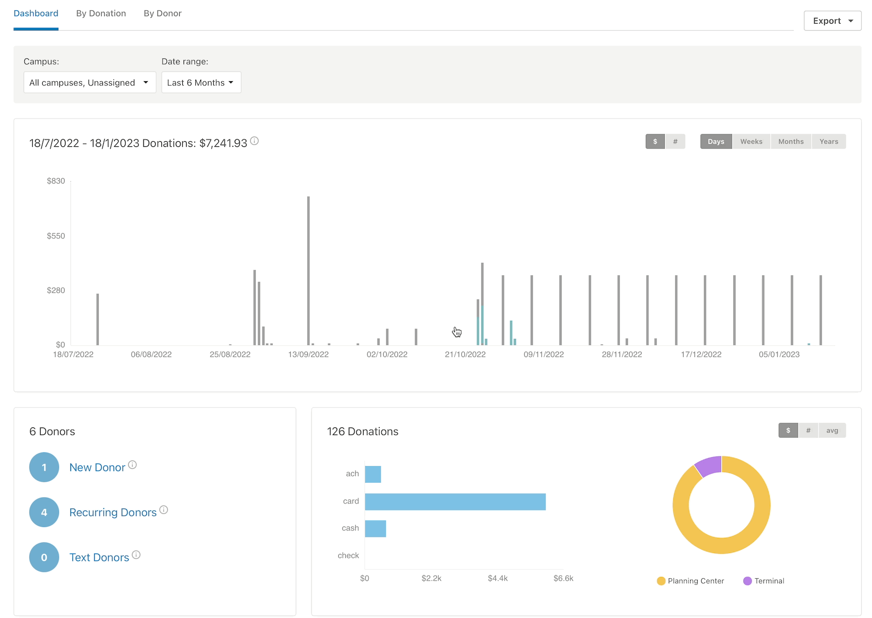The image size is (872, 618).
Task: Click info icon beside Donations total
Action: point(255,141)
